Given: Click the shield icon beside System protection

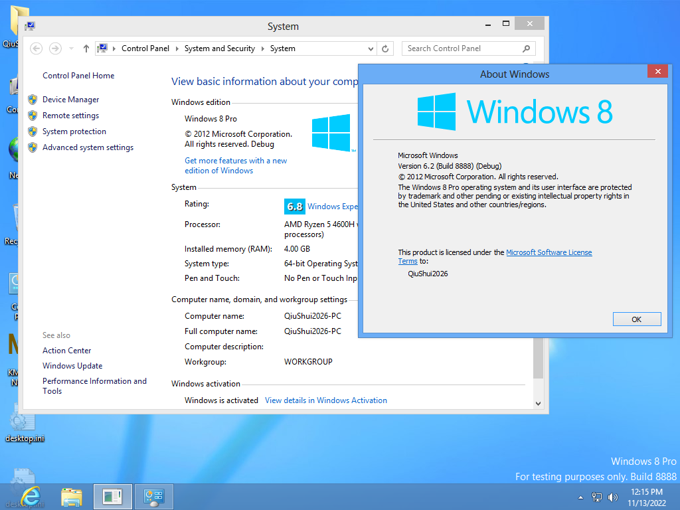Looking at the screenshot, I should tap(33, 131).
